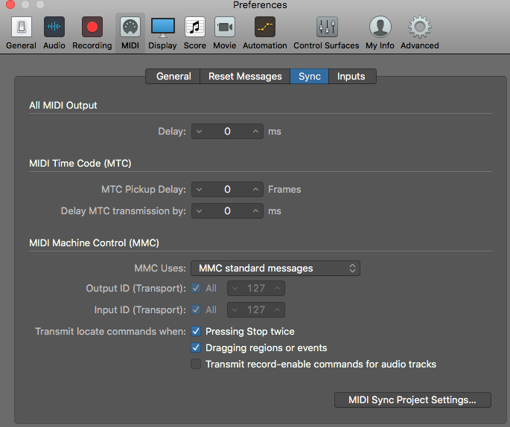Increase Output ID (Transport) value 127

pyautogui.click(x=277, y=289)
